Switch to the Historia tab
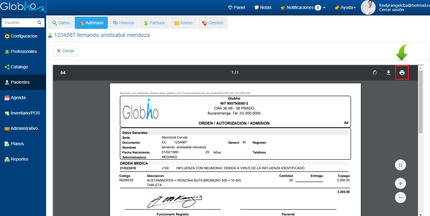 pos(123,23)
